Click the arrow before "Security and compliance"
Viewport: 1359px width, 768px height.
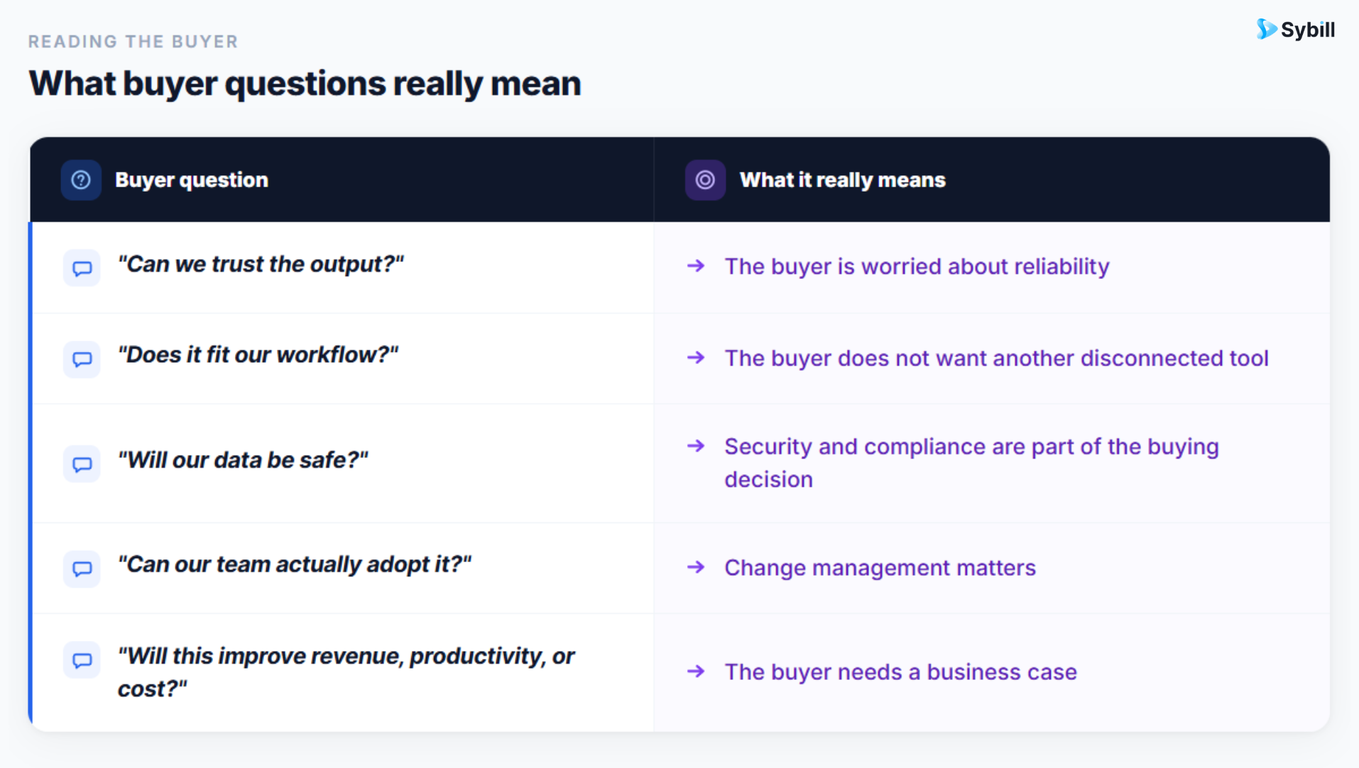696,446
